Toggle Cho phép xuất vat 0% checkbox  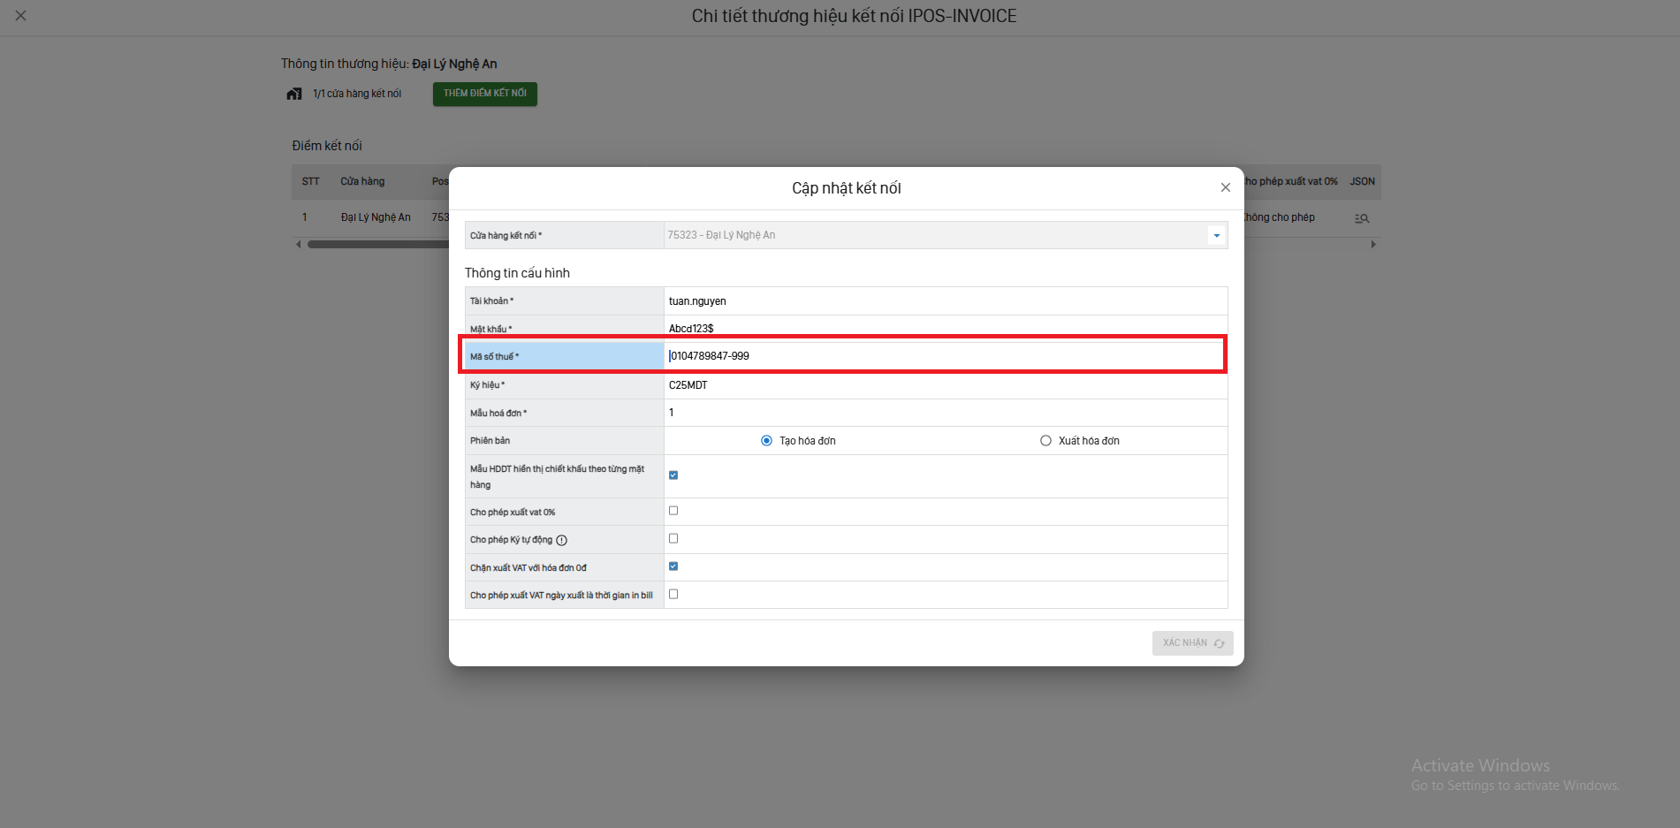(673, 511)
